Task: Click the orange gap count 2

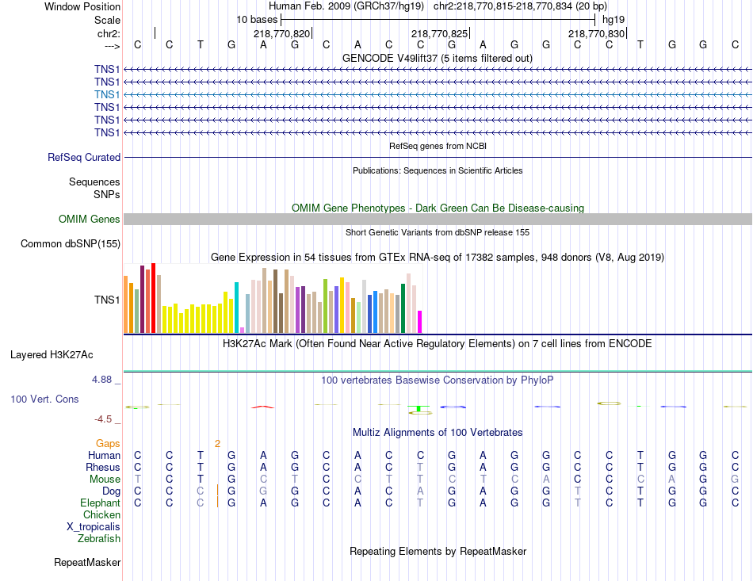Action: [217, 444]
